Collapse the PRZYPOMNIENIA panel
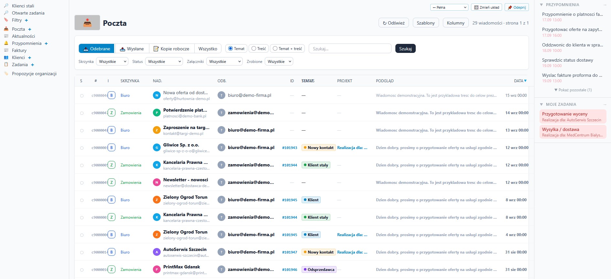 541,5
